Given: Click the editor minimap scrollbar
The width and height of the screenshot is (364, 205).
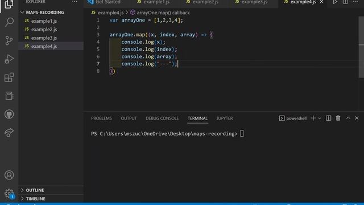Looking at the screenshot, I should 361,47.
